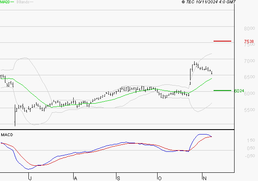258x181 pixels.
Task: Click the MA20 legend label
Action: (x=5, y=2)
